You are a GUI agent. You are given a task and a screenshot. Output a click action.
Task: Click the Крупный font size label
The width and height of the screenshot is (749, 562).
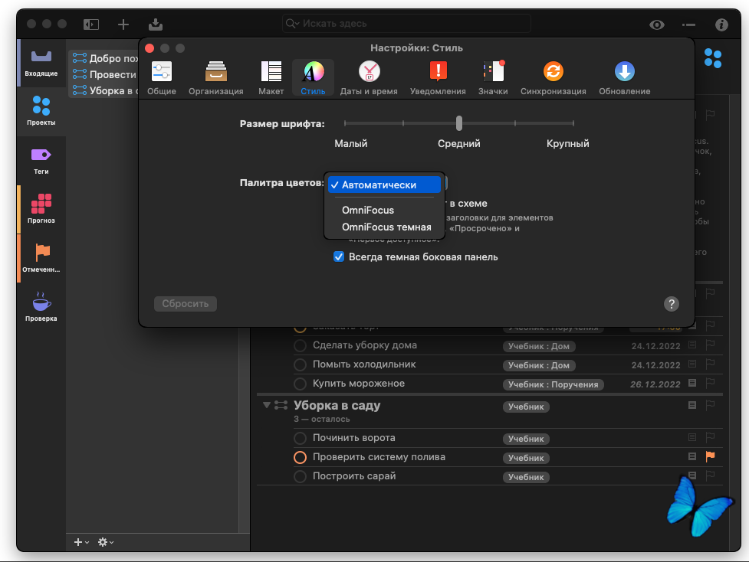(x=567, y=144)
